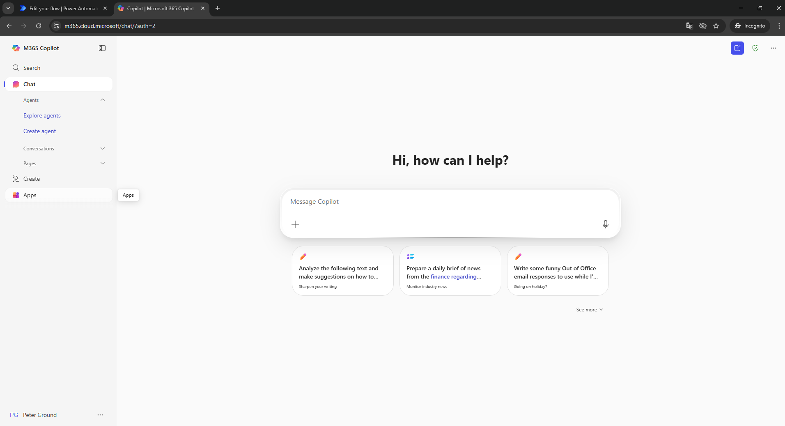Open Apps in the left navigation
This screenshot has width=785, height=426.
30,195
